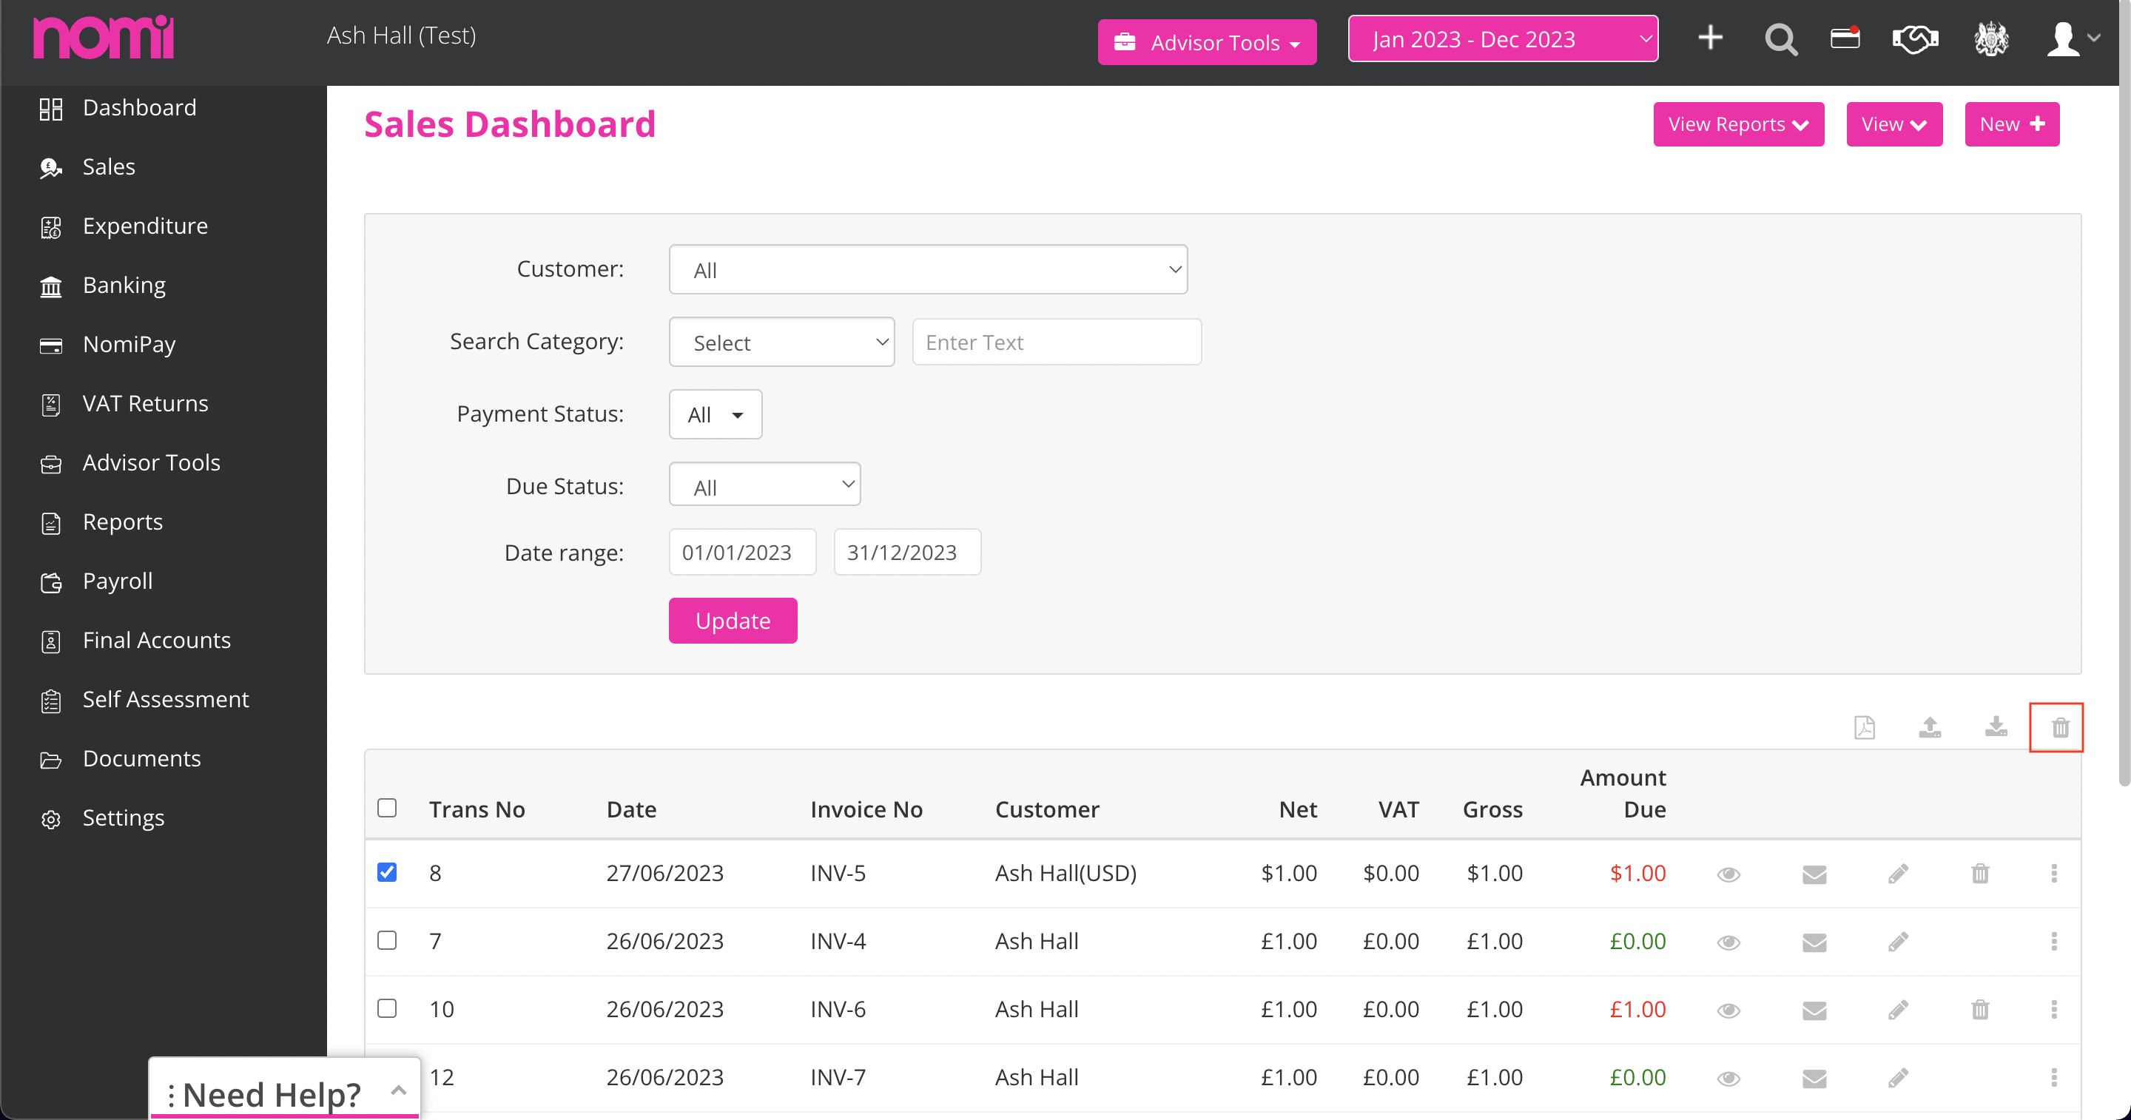View invoice INV-6 with eye icon
The height and width of the screenshot is (1120, 2131).
click(x=1728, y=1010)
